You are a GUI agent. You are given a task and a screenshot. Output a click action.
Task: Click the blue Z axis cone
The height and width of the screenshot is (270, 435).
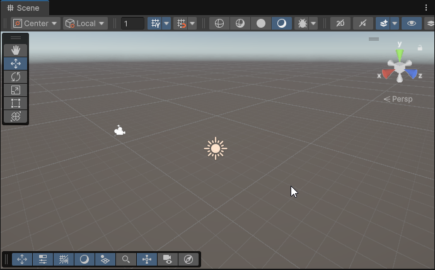[412, 74]
